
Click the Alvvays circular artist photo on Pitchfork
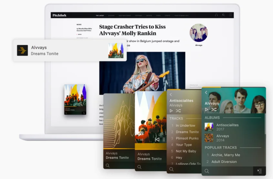click(199, 33)
